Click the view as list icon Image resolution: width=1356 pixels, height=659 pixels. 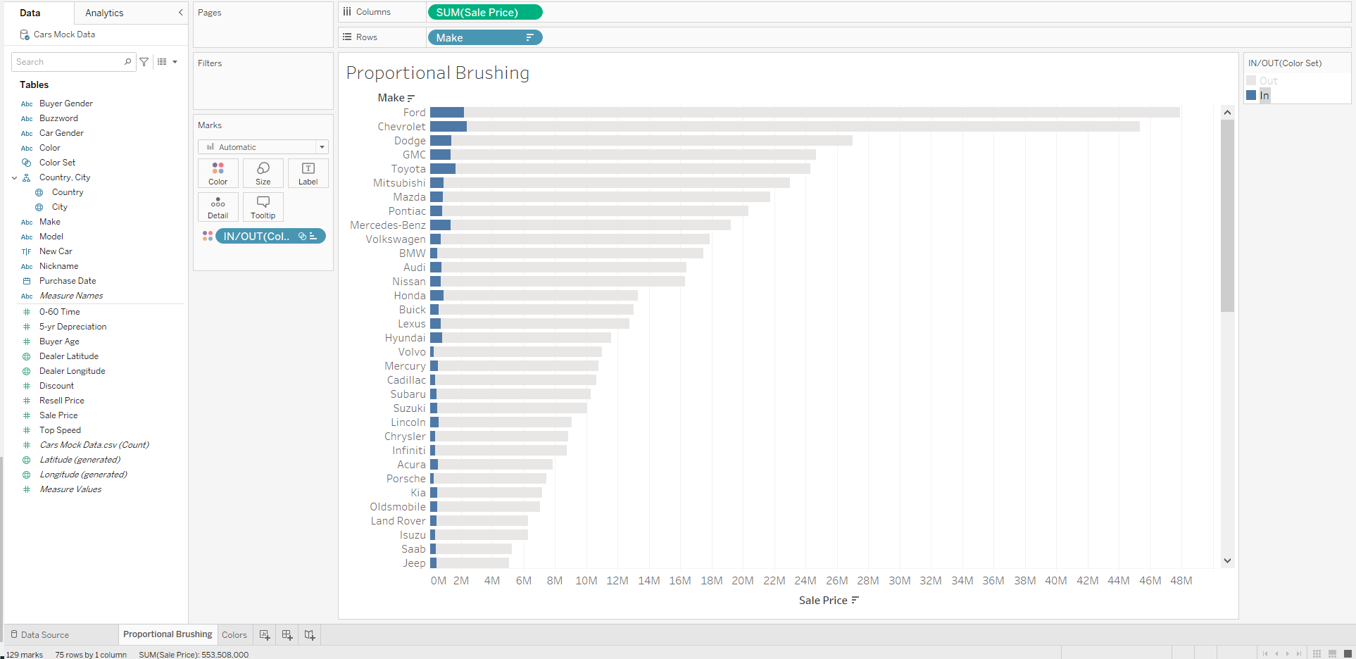(x=162, y=62)
